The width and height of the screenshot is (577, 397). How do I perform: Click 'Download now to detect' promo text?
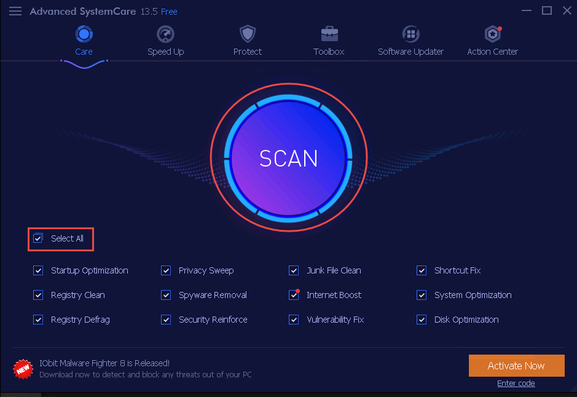coord(146,374)
